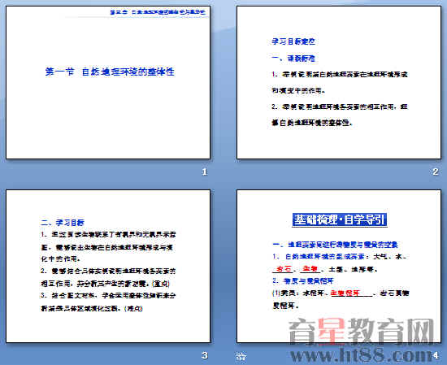Click the 学习目标定位 heading on slide 2
Screen dimensions: 447x365
click(x=293, y=41)
